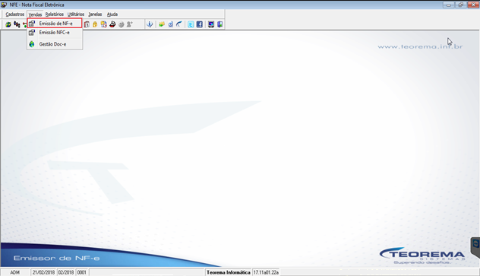This screenshot has height=276, width=480.
Task: Restore down the NFE window
Action: (461, 5)
